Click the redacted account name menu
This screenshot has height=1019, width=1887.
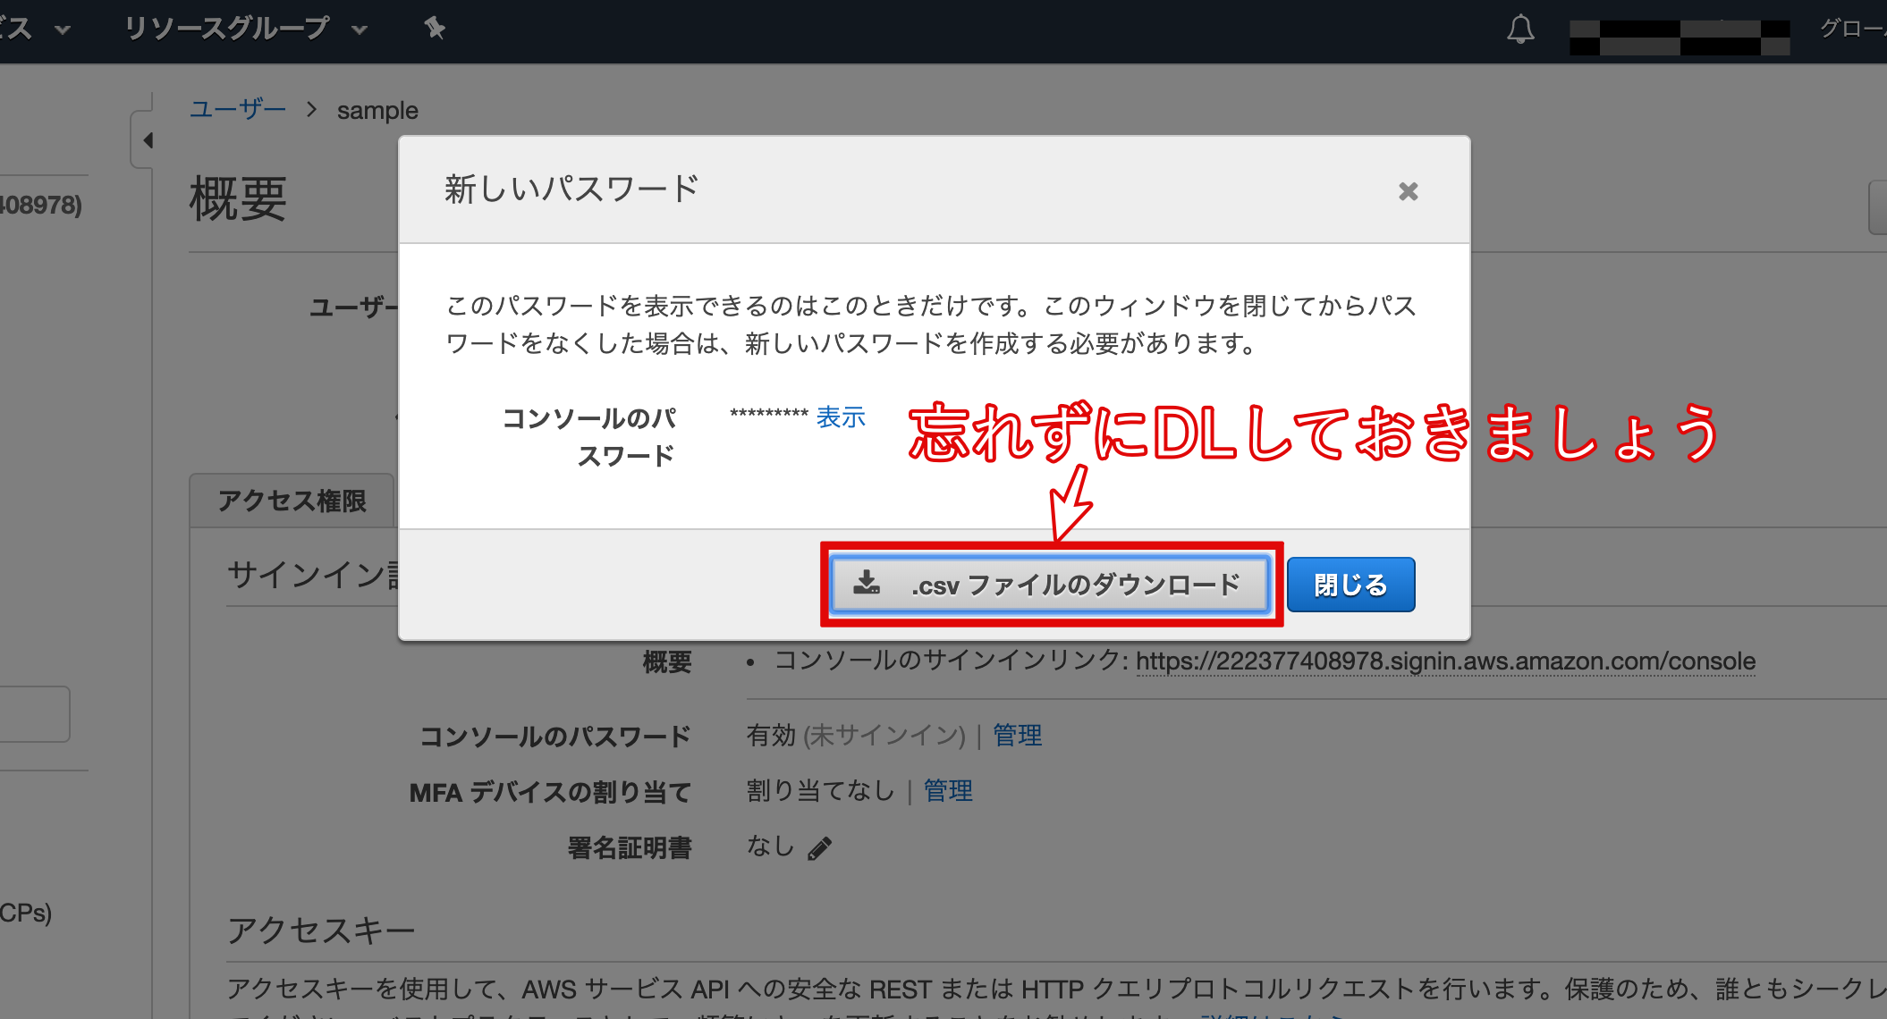click(x=1679, y=38)
